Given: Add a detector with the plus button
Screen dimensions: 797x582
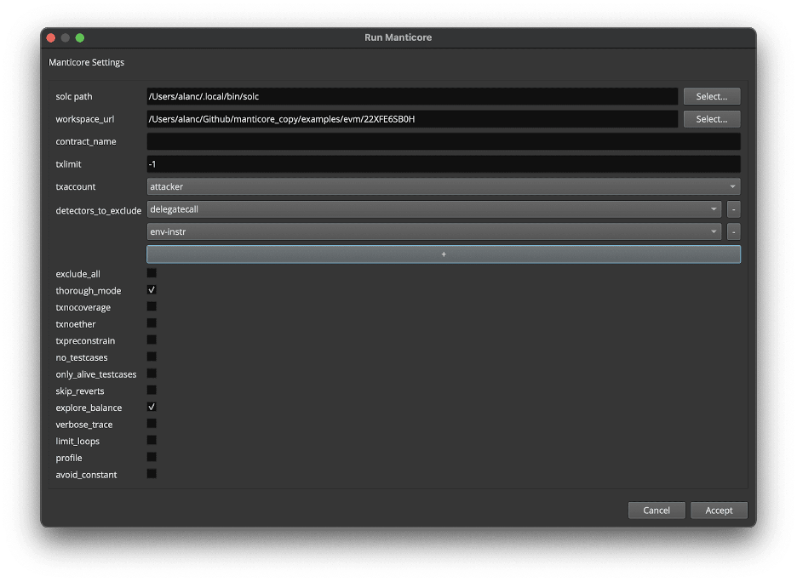Looking at the screenshot, I should point(443,254).
